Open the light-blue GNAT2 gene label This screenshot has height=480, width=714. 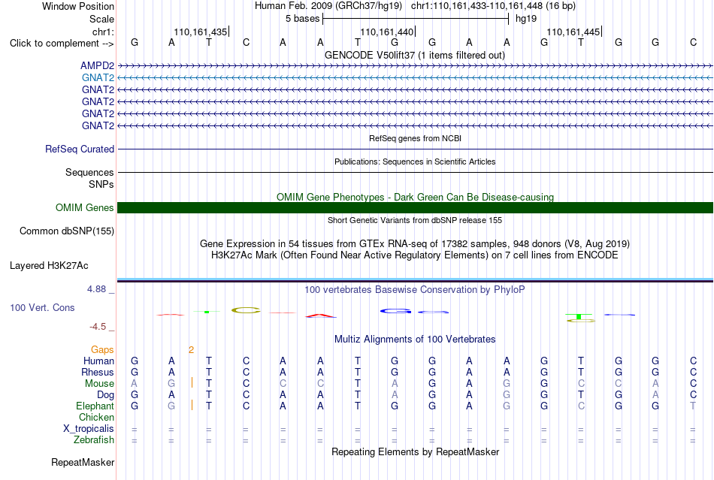click(x=98, y=78)
